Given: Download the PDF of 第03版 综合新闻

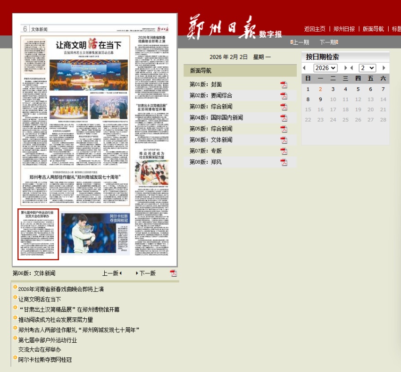Looking at the screenshot, I should [284, 107].
